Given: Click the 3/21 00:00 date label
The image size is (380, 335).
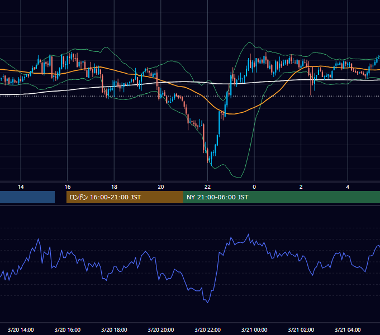Looking at the screenshot, I should coord(254,329).
